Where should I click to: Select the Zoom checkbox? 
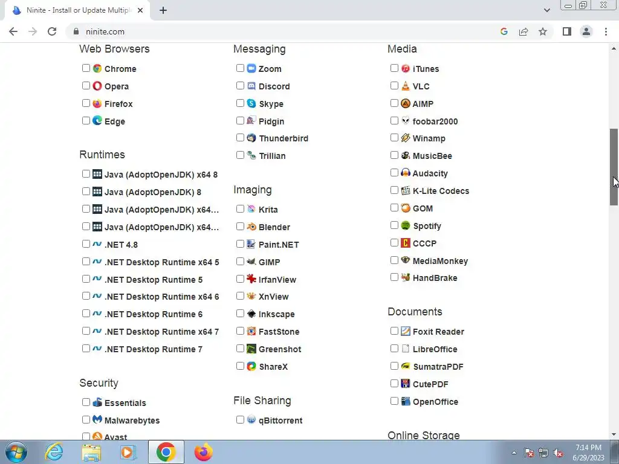[x=240, y=68]
